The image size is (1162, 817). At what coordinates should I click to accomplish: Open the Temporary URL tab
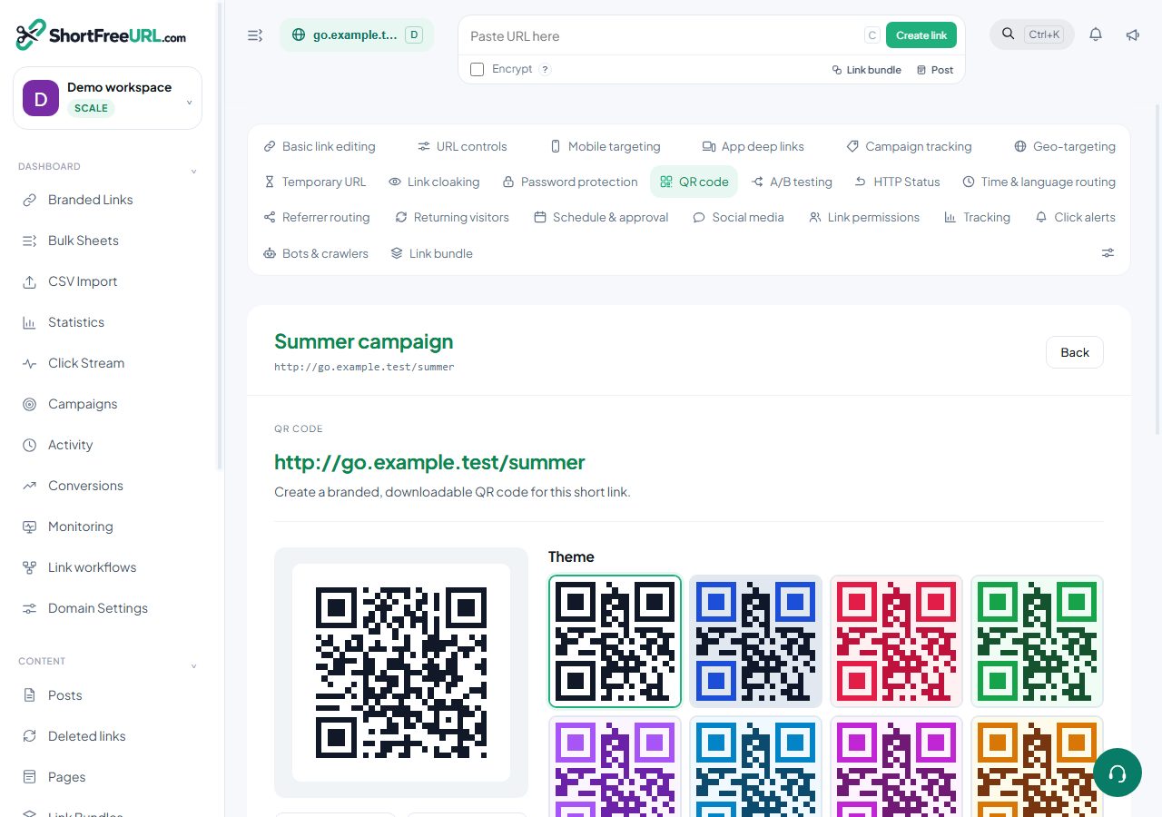pos(314,182)
